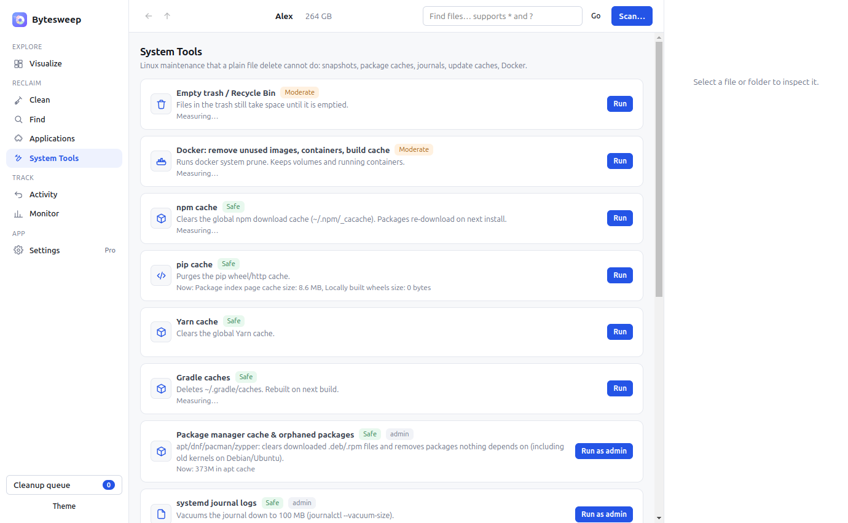Click the admin badge on systemd journal logs
This screenshot has width=848, height=523.
302,503
